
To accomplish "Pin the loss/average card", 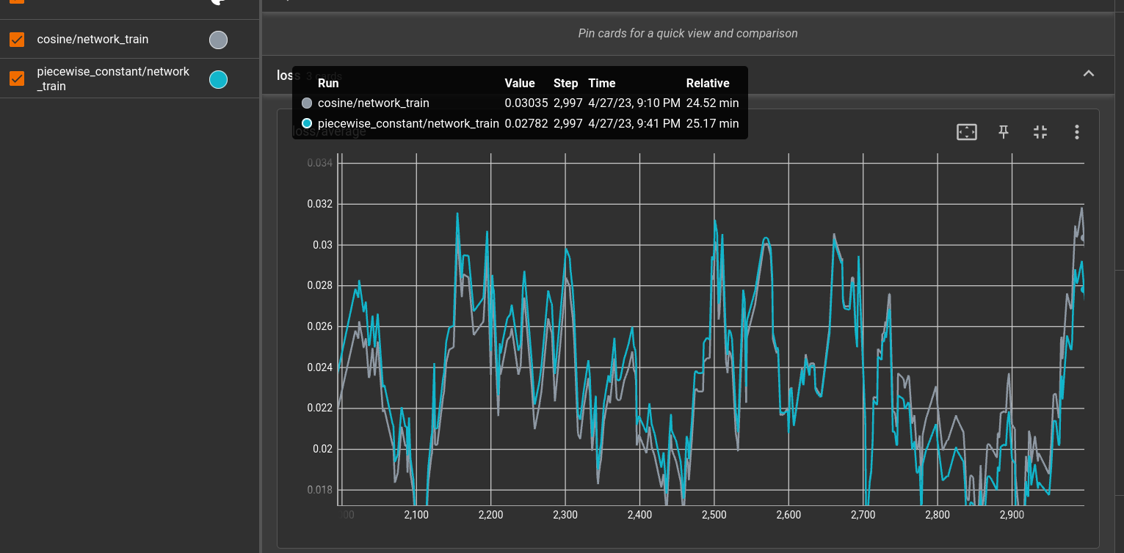I will pyautogui.click(x=1004, y=132).
